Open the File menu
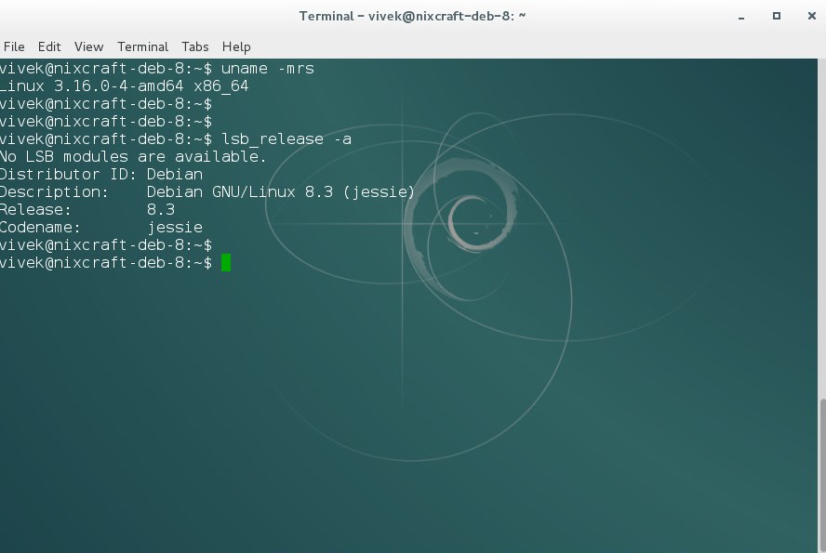Image resolution: width=826 pixels, height=553 pixels. coord(14,46)
